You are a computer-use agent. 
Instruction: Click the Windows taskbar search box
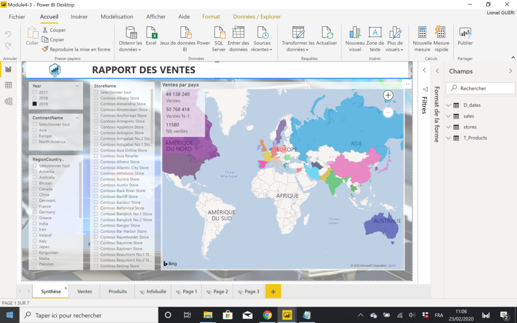click(x=89, y=315)
